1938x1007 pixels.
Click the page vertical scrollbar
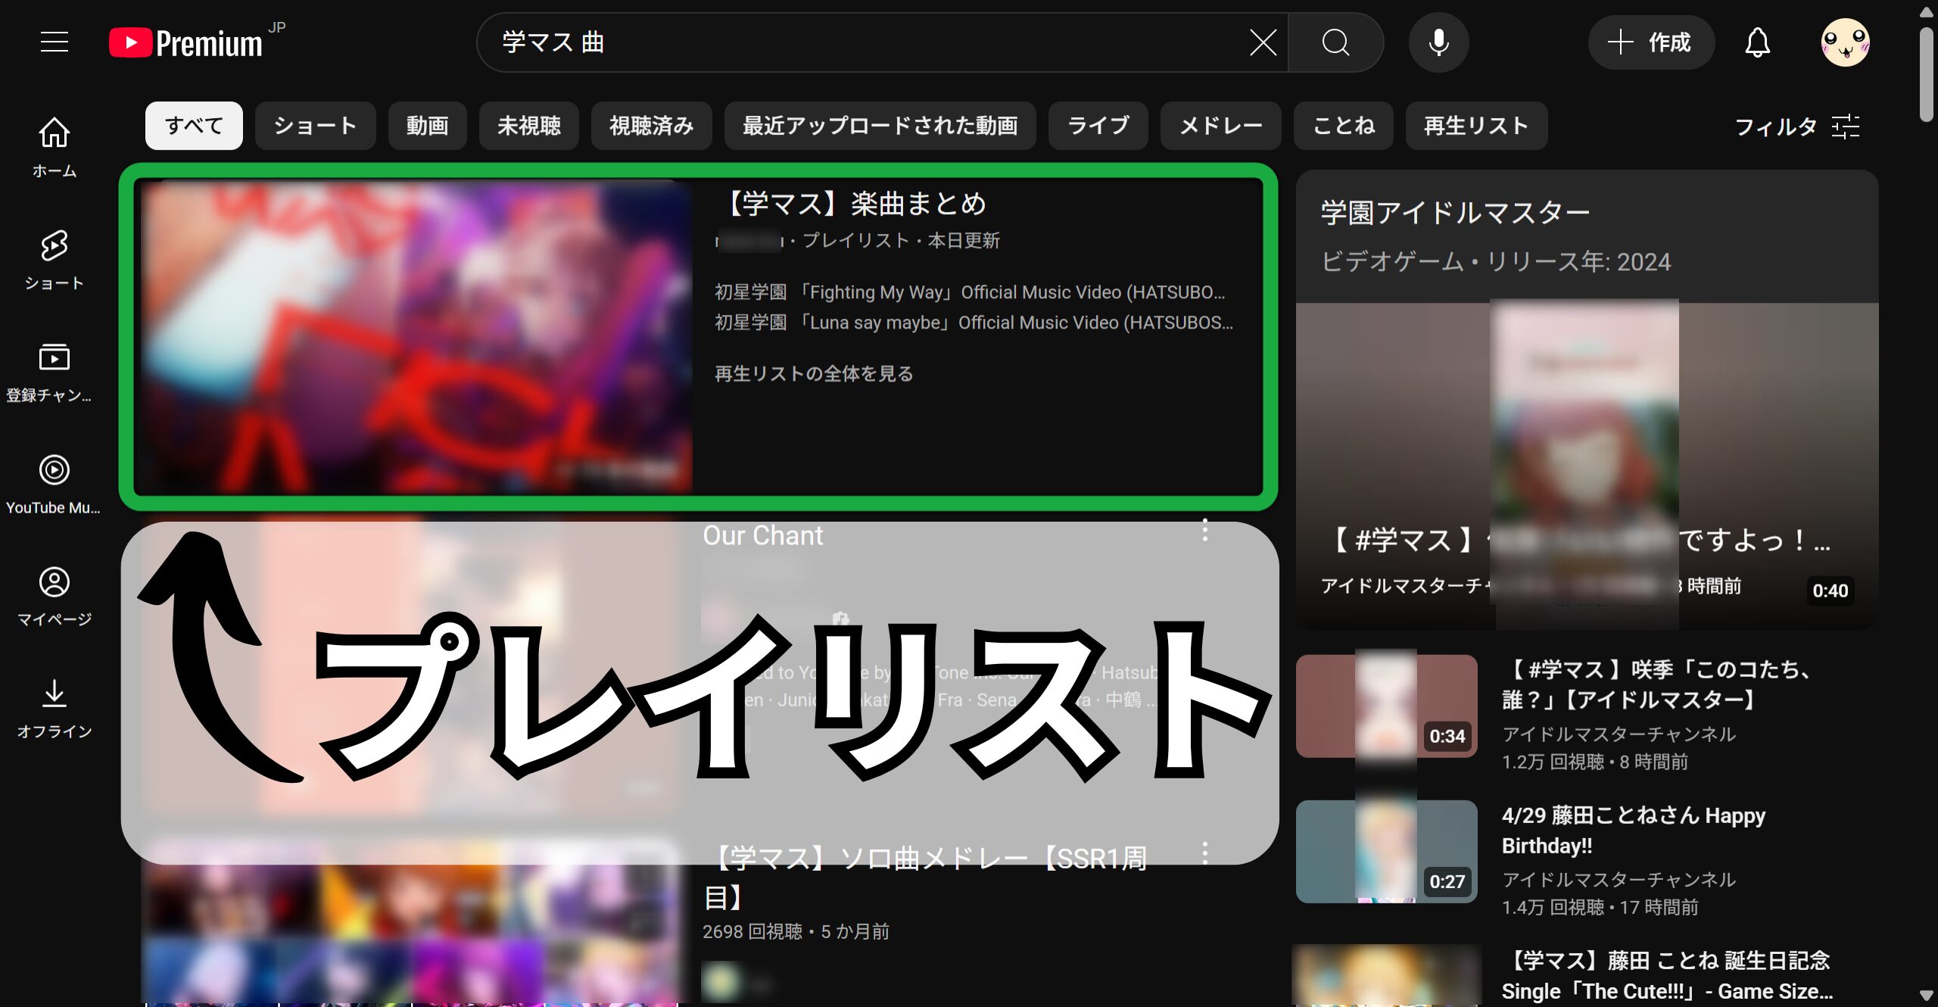tap(1927, 76)
